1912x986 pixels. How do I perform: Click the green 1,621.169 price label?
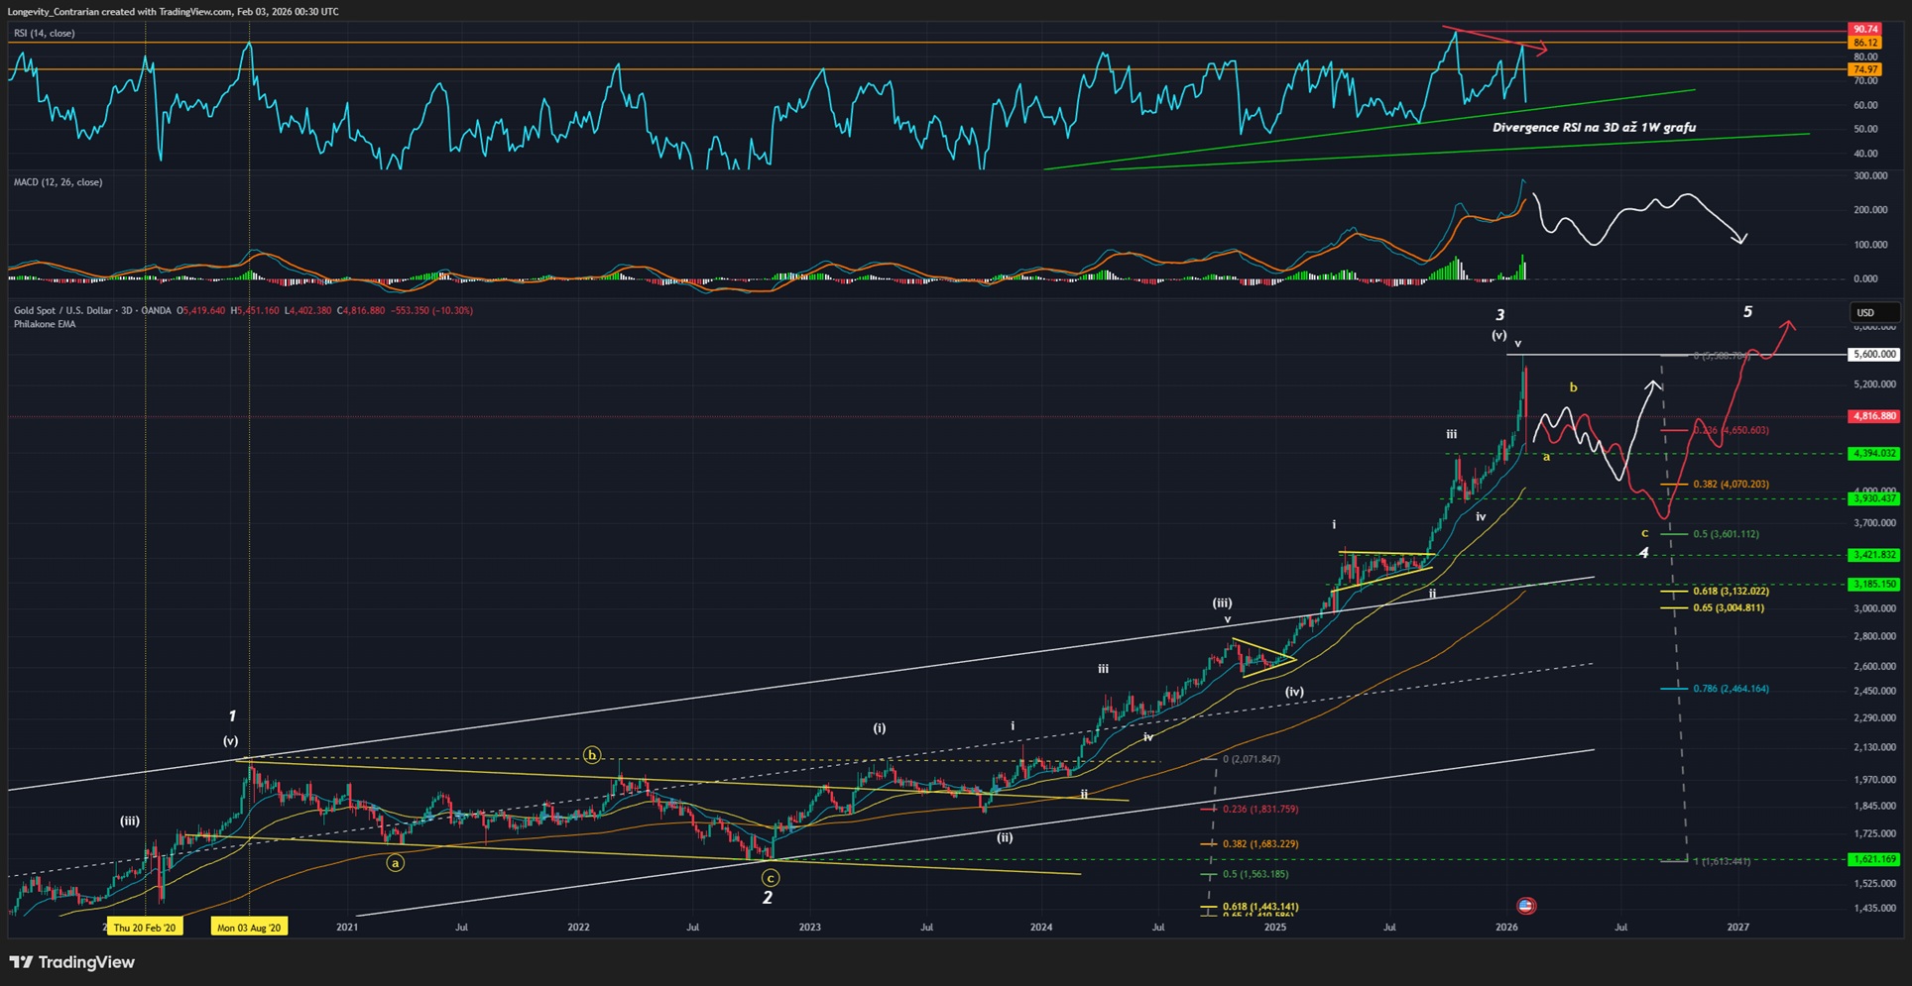[x=1873, y=859]
